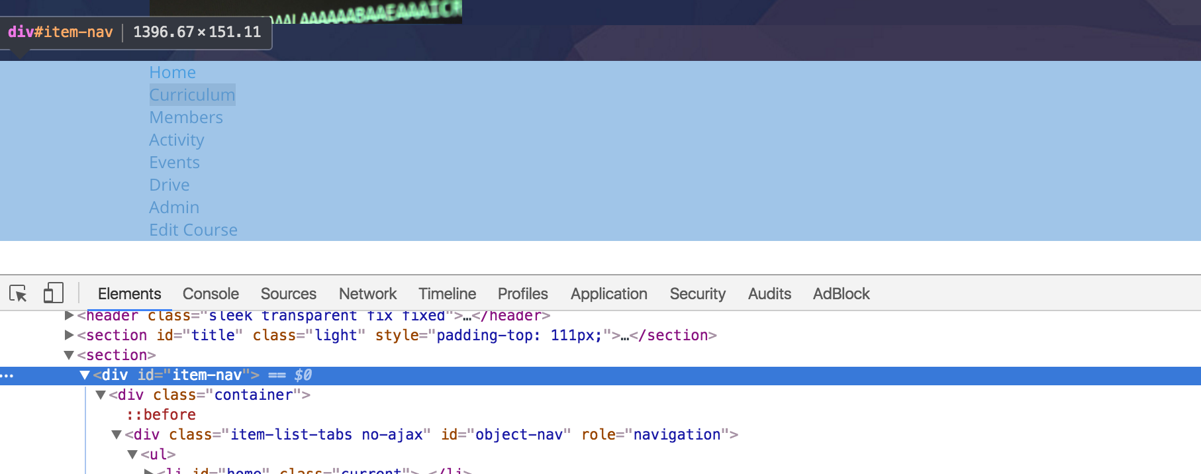This screenshot has height=474, width=1201.
Task: Open the Console tab
Action: coord(211,293)
